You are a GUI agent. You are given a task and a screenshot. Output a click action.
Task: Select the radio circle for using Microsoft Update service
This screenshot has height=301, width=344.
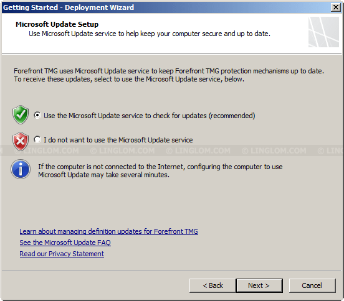click(37, 115)
